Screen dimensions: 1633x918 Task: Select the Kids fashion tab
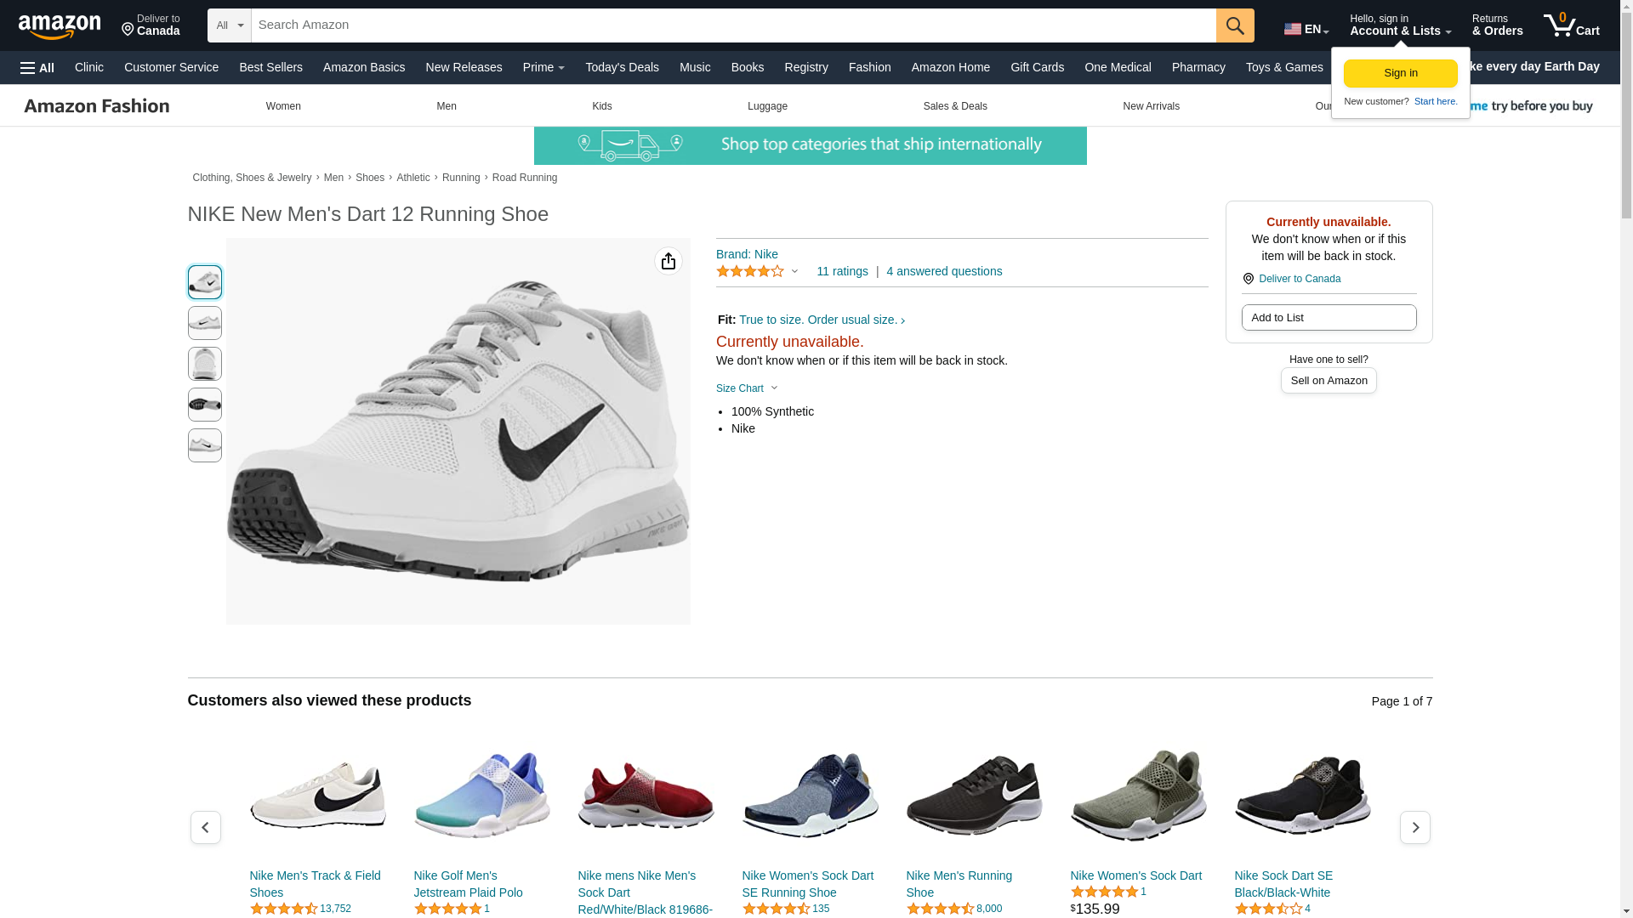tap(602, 106)
